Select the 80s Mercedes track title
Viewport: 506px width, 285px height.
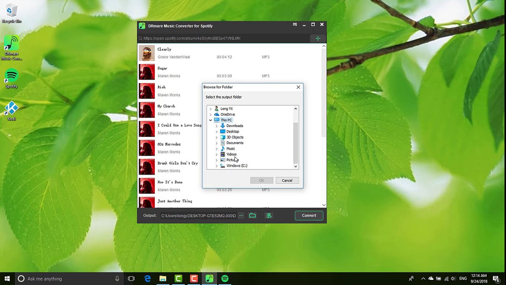point(169,144)
